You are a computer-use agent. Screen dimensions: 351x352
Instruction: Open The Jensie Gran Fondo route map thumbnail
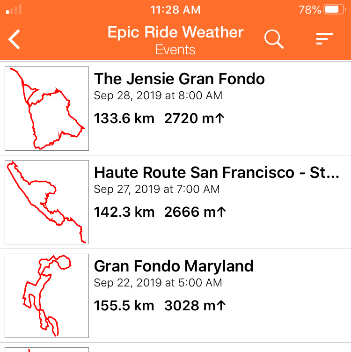pos(47,109)
